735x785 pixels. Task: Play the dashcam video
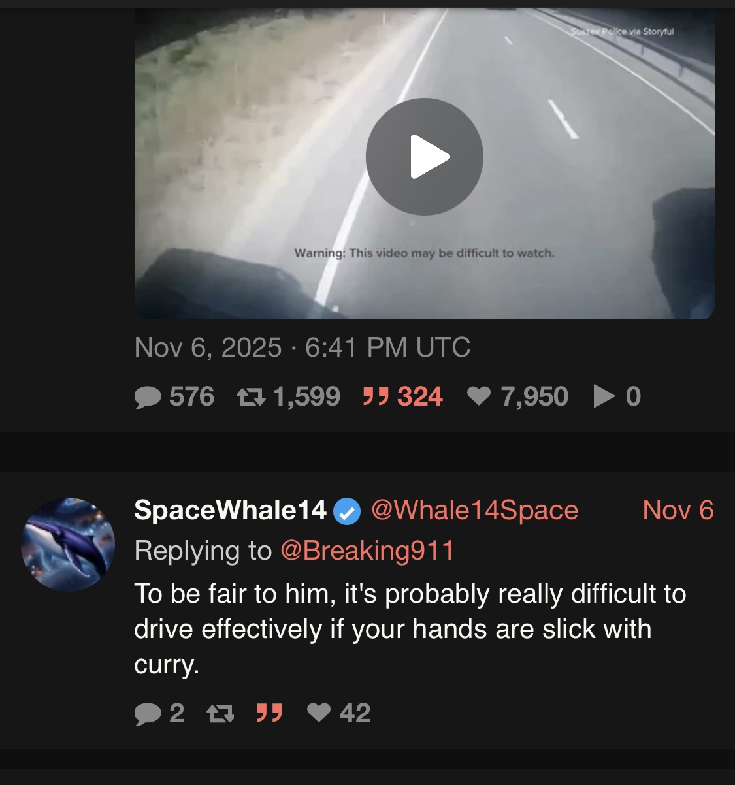(424, 157)
